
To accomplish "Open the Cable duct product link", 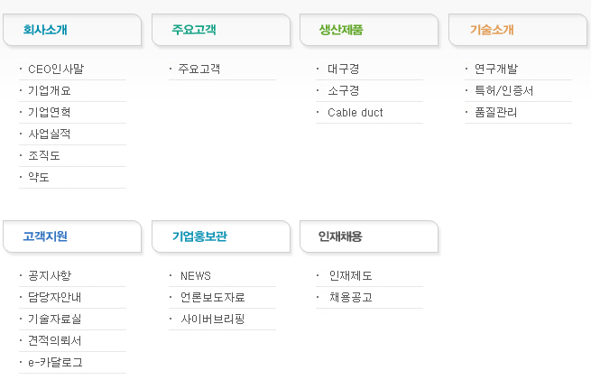I will coord(355,112).
